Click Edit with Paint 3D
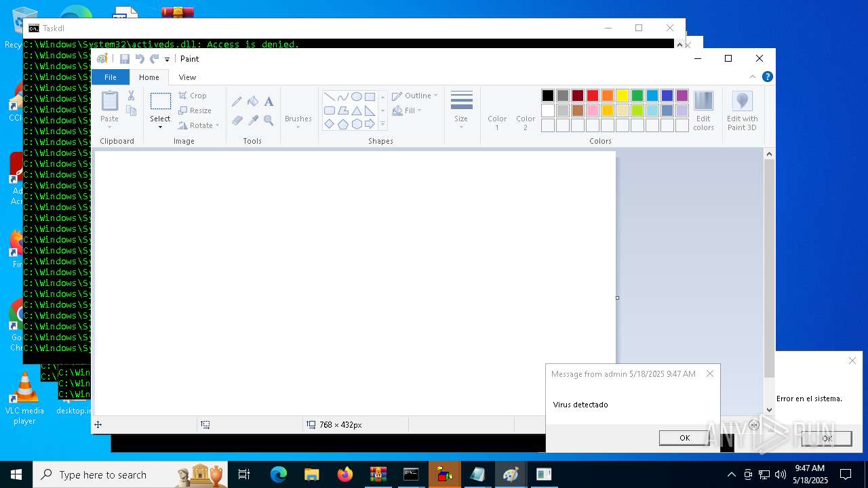The image size is (868, 488). 742,110
